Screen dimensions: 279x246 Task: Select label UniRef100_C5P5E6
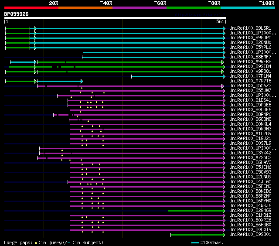click(x=250, y=105)
